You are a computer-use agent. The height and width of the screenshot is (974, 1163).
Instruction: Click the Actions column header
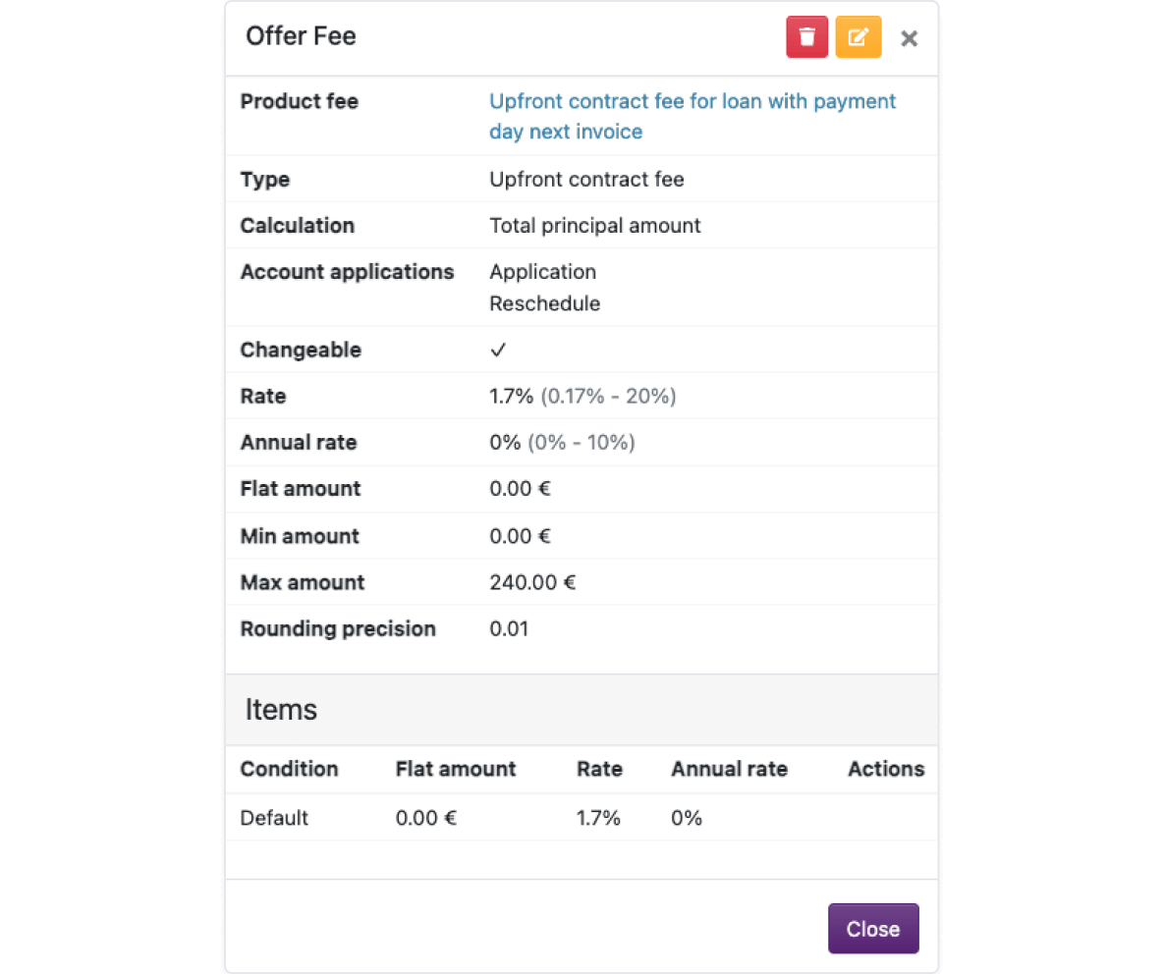click(x=886, y=769)
